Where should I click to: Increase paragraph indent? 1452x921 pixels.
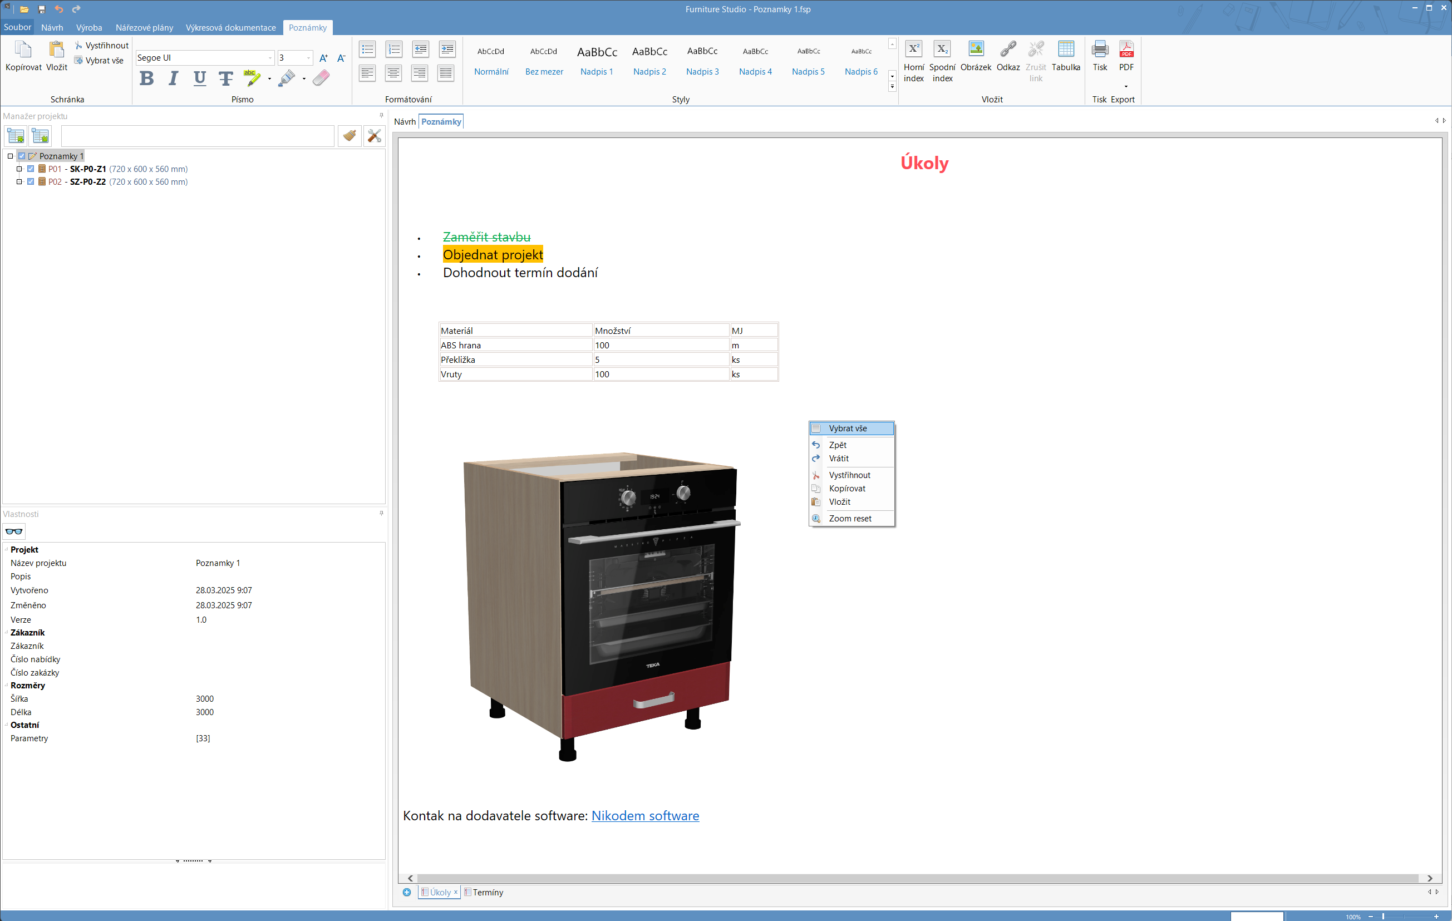(447, 49)
